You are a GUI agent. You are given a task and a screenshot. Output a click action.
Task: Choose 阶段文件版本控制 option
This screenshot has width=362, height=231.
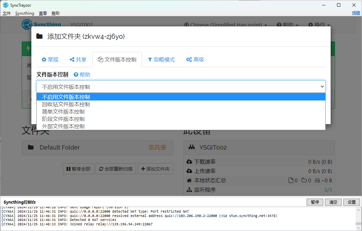pyautogui.click(x=181, y=119)
